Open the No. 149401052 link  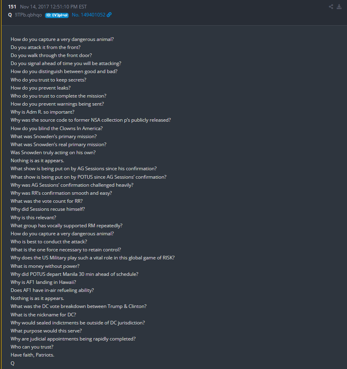click(x=88, y=15)
